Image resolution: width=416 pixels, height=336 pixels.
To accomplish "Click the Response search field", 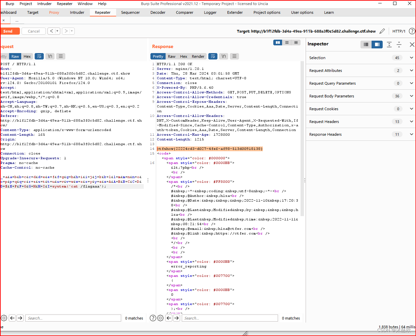I will tap(230, 318).
